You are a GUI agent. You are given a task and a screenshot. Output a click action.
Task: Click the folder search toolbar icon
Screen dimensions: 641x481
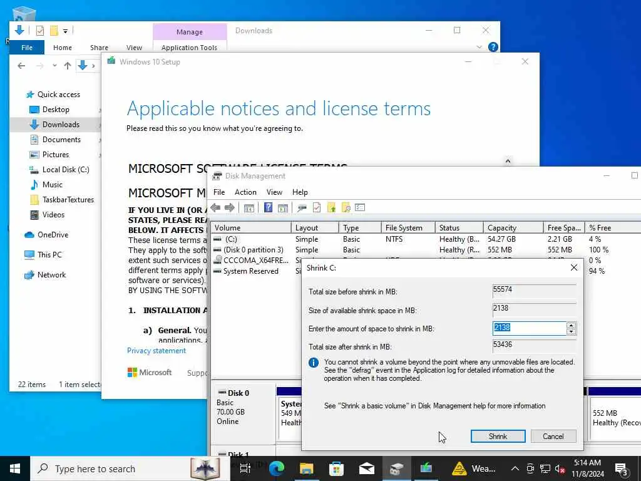(x=346, y=207)
